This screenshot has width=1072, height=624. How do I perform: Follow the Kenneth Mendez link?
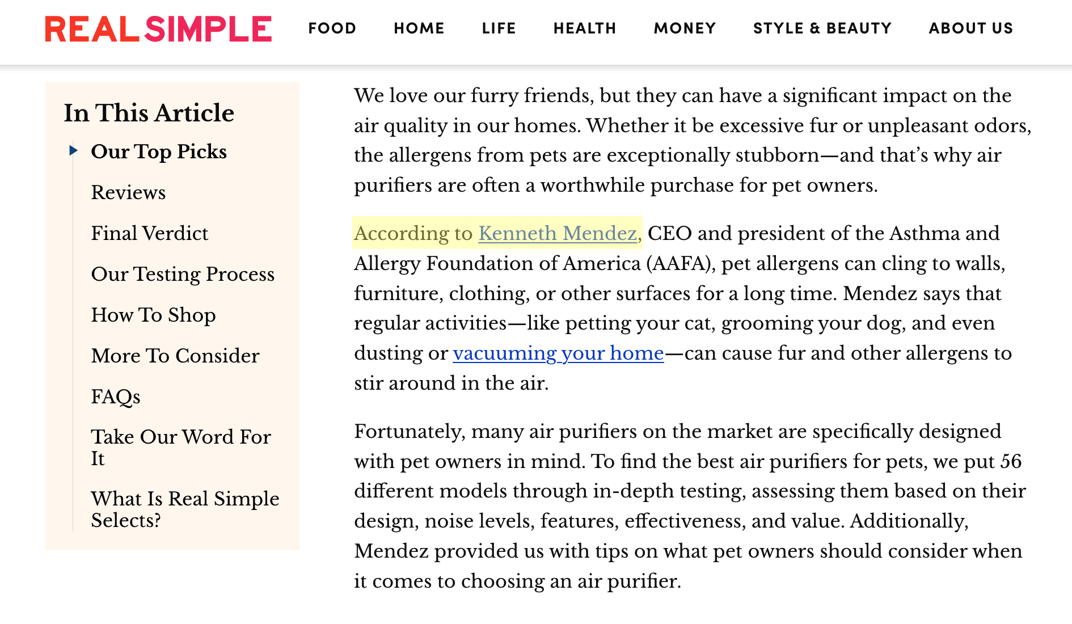pyautogui.click(x=558, y=233)
